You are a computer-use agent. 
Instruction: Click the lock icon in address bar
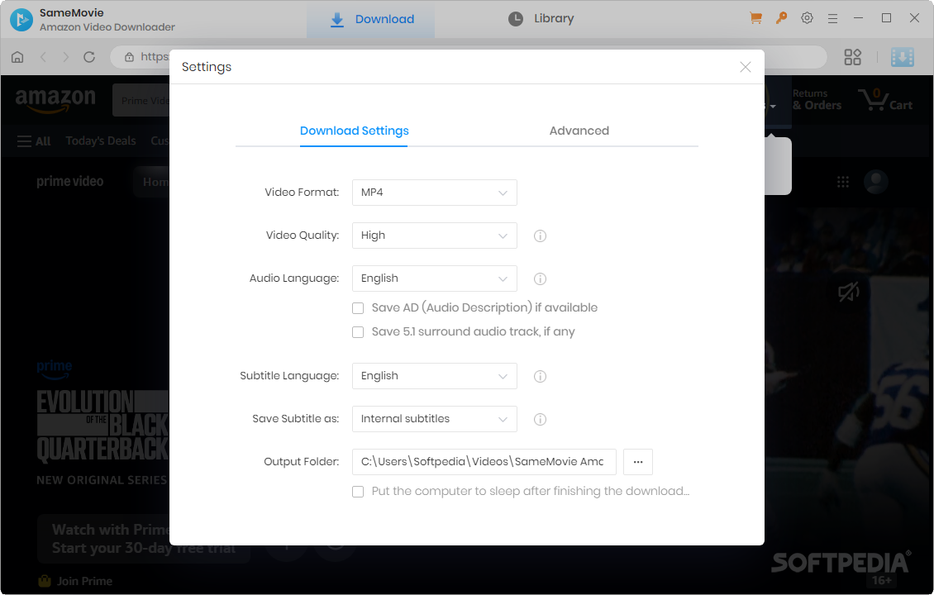click(129, 57)
